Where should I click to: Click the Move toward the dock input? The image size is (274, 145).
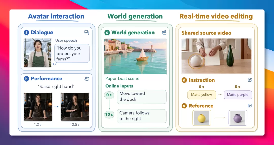[142, 97]
